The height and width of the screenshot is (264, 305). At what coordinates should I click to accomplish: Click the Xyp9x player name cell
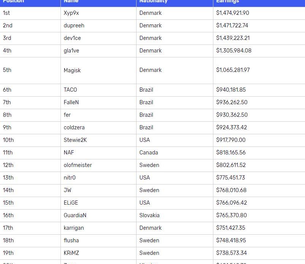tap(71, 13)
